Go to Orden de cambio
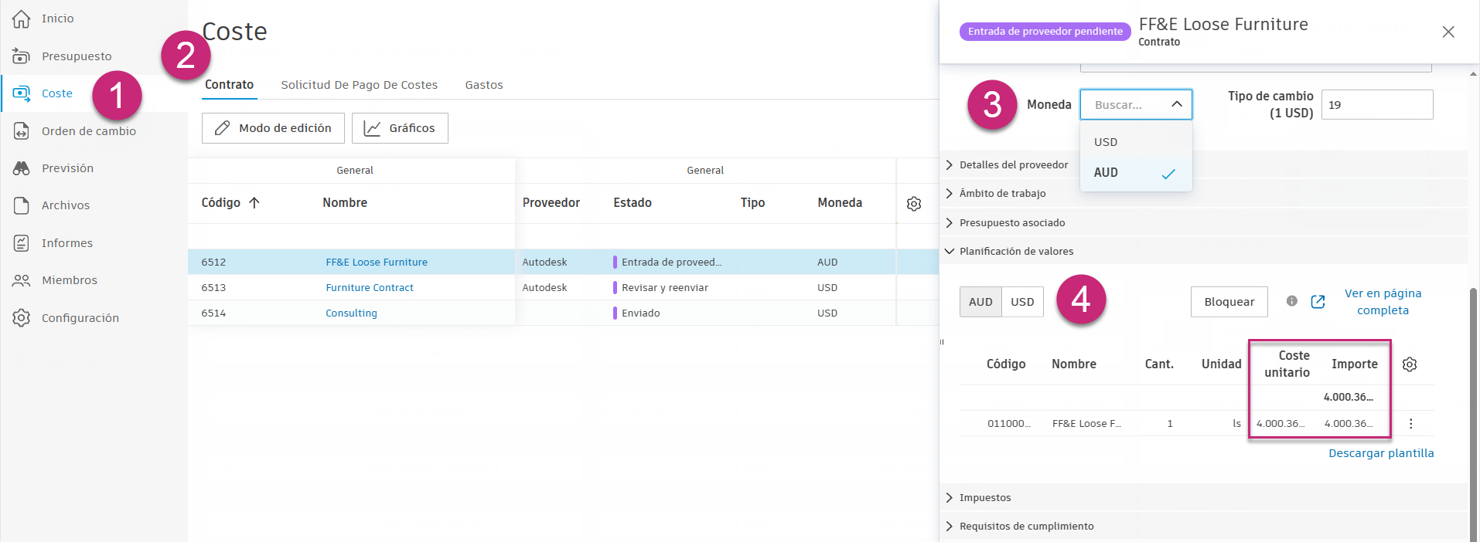This screenshot has height=542, width=1480. click(x=89, y=131)
